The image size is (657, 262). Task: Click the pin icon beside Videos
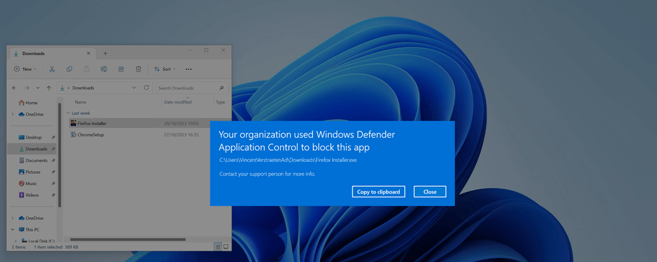point(53,195)
